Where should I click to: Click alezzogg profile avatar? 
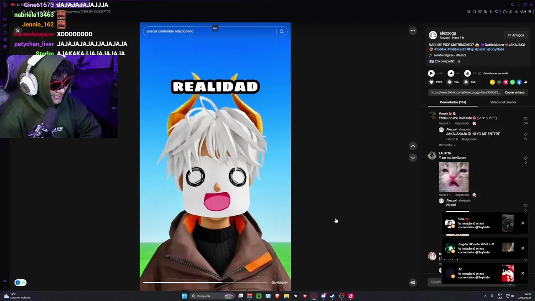tap(433, 35)
